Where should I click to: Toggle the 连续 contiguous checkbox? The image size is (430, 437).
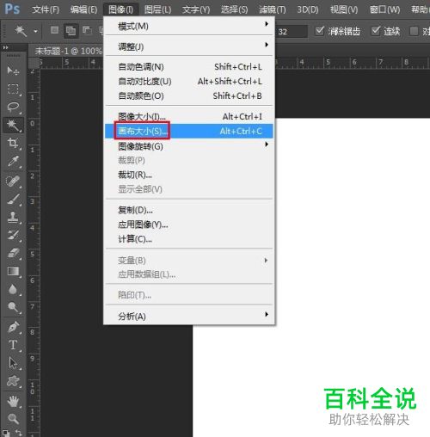click(x=375, y=31)
